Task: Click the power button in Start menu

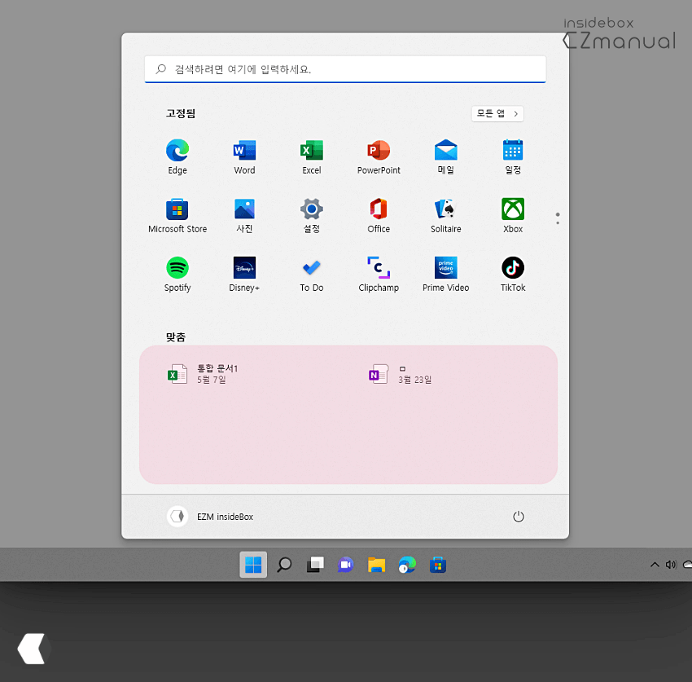Action: click(519, 516)
